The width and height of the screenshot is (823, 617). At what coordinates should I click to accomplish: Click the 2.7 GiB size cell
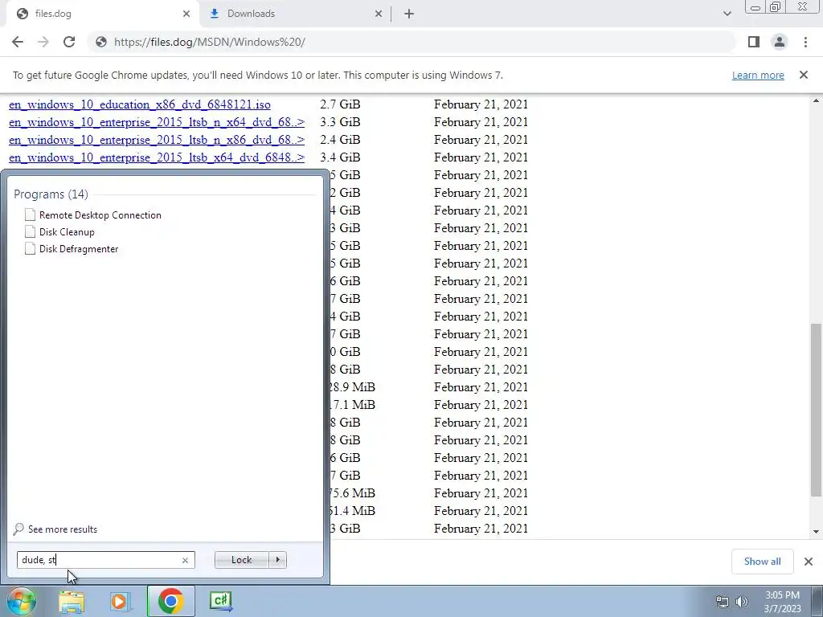point(340,104)
